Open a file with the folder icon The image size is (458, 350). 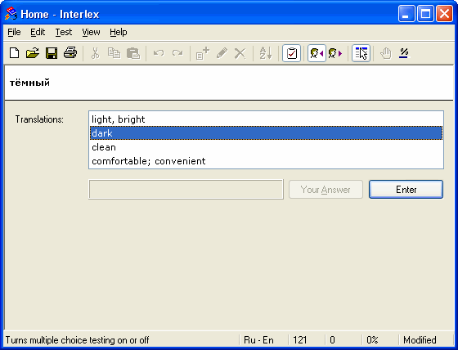(x=33, y=53)
